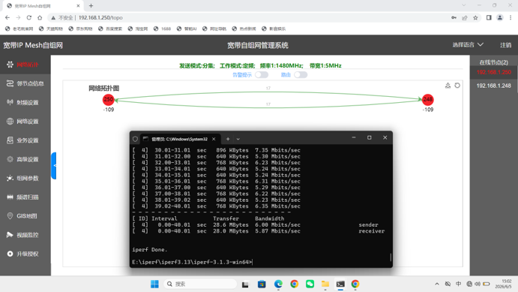Show hidden tray icons chevron
The width and height of the screenshot is (518, 292).
437,284
